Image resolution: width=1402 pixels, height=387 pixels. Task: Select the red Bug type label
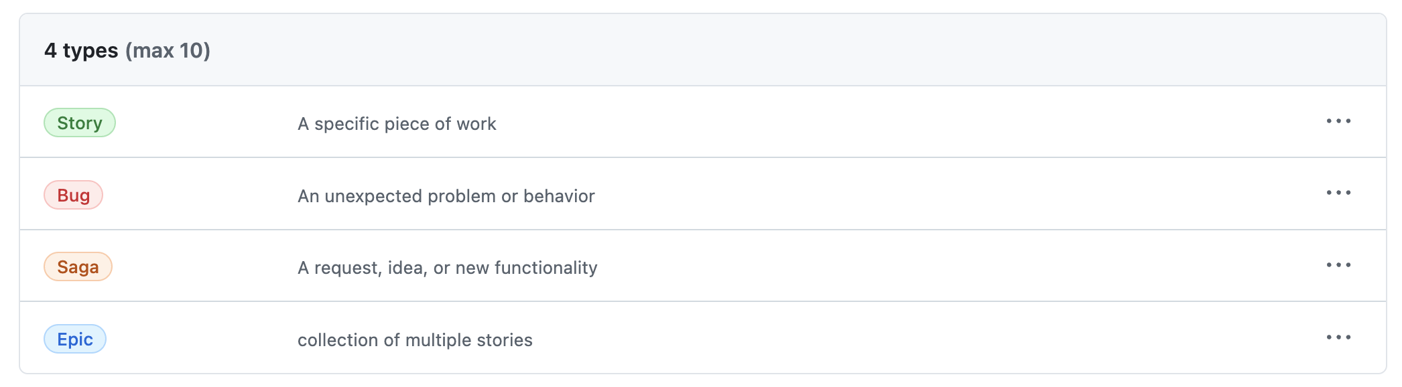pyautogui.click(x=74, y=196)
